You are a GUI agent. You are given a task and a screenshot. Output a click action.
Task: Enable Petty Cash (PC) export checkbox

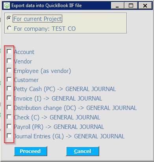tap(9, 88)
